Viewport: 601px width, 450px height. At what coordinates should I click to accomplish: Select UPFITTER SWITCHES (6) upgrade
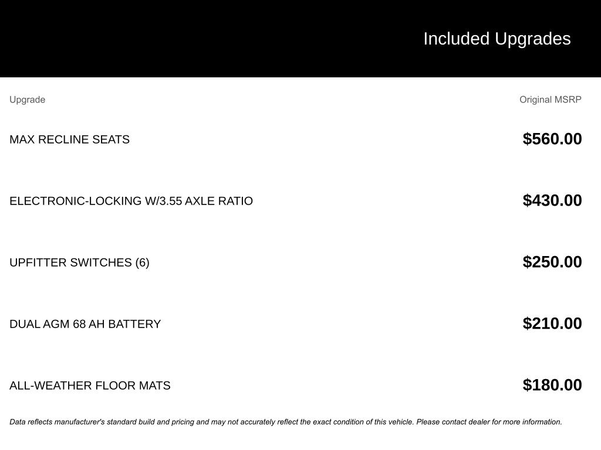click(x=79, y=262)
